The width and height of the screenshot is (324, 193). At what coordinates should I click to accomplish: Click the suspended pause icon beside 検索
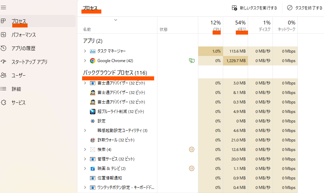[x=191, y=149]
